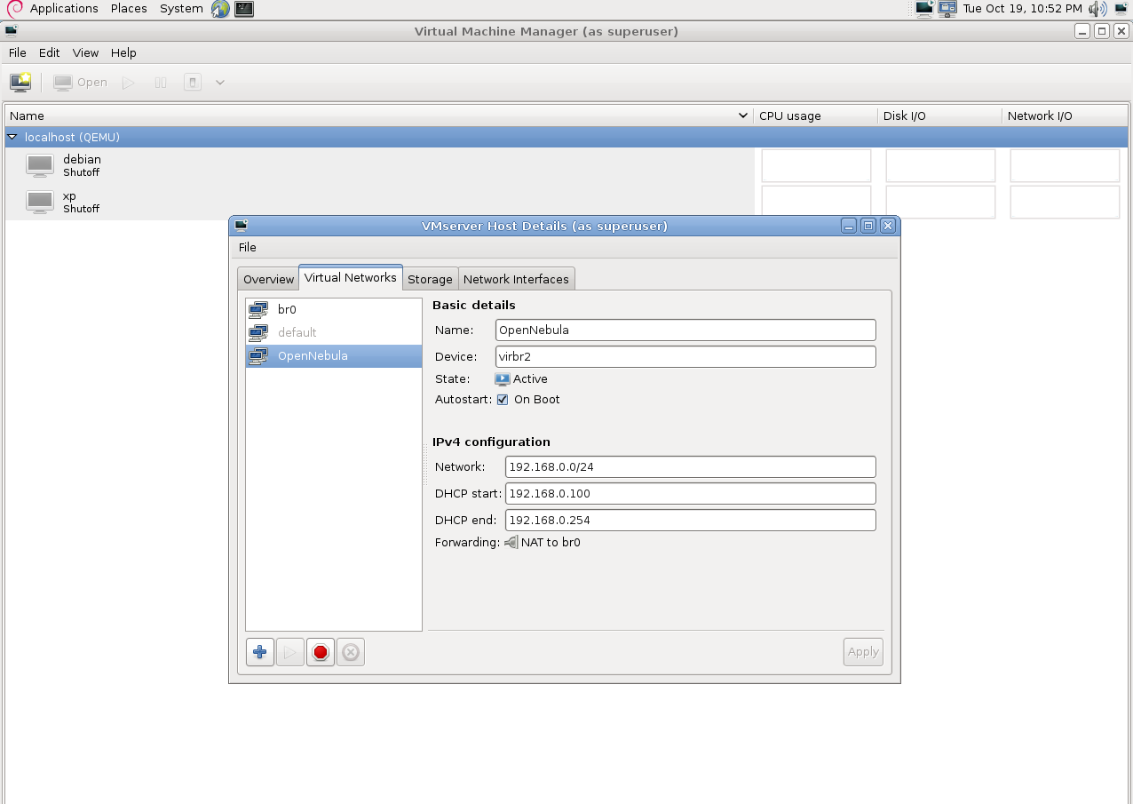The width and height of the screenshot is (1133, 804).
Task: Click the Apply button
Action: pyautogui.click(x=863, y=651)
